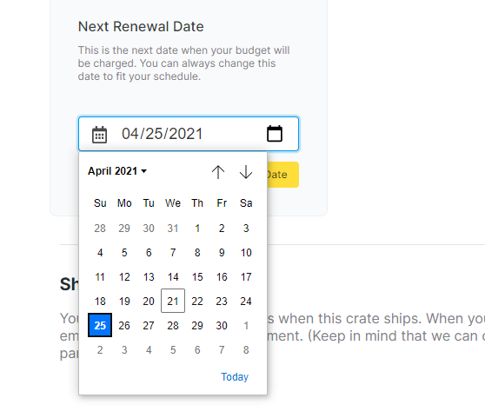Select April 15 on the calendar
Image resolution: width=485 pixels, height=418 pixels.
point(197,276)
